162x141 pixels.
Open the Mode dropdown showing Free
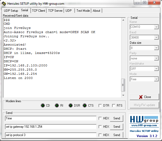[156, 79]
